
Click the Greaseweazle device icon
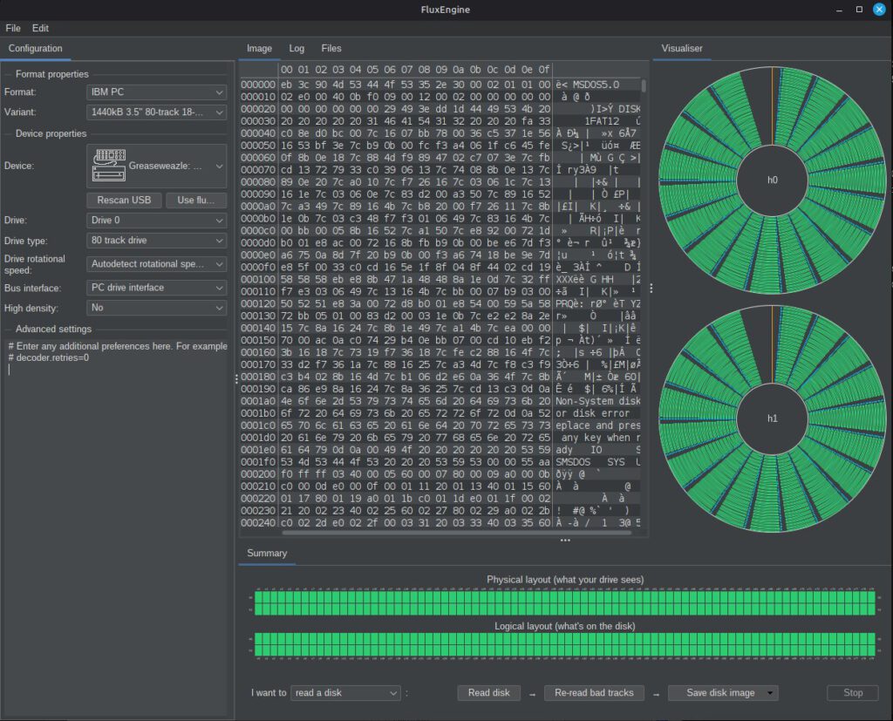[109, 166]
